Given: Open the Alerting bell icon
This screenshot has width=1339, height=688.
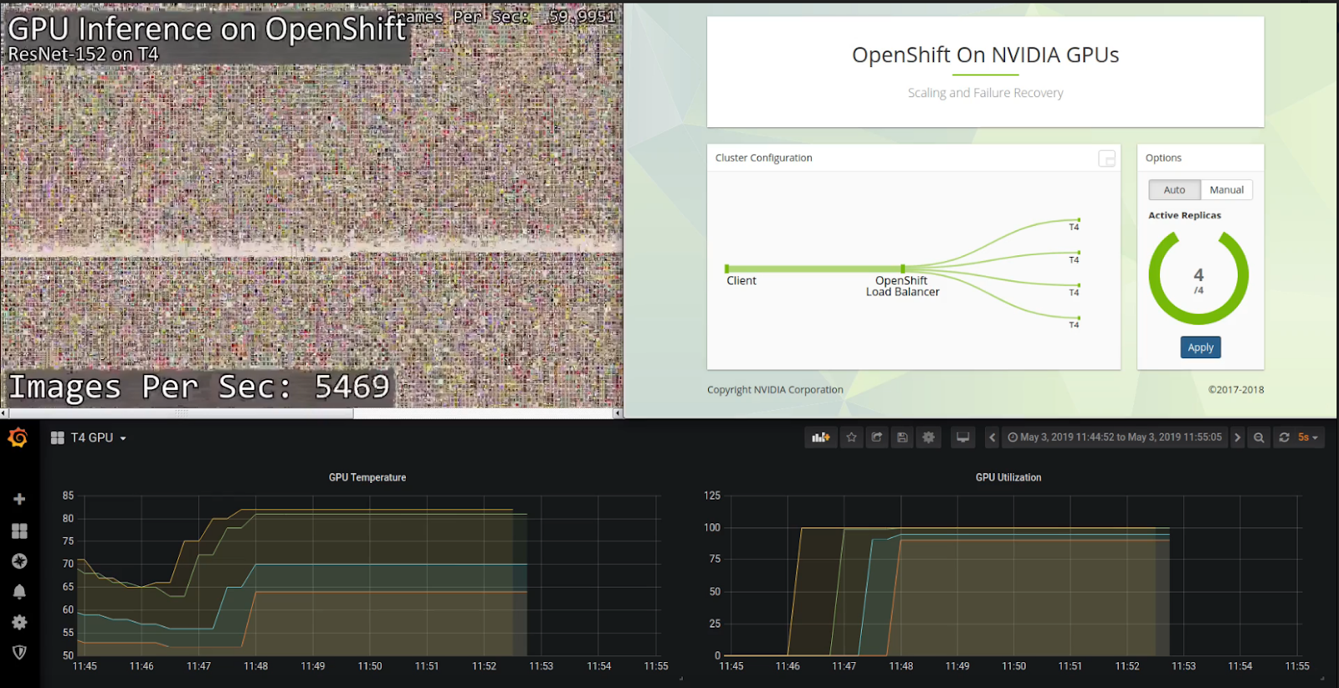Looking at the screenshot, I should tap(19, 592).
